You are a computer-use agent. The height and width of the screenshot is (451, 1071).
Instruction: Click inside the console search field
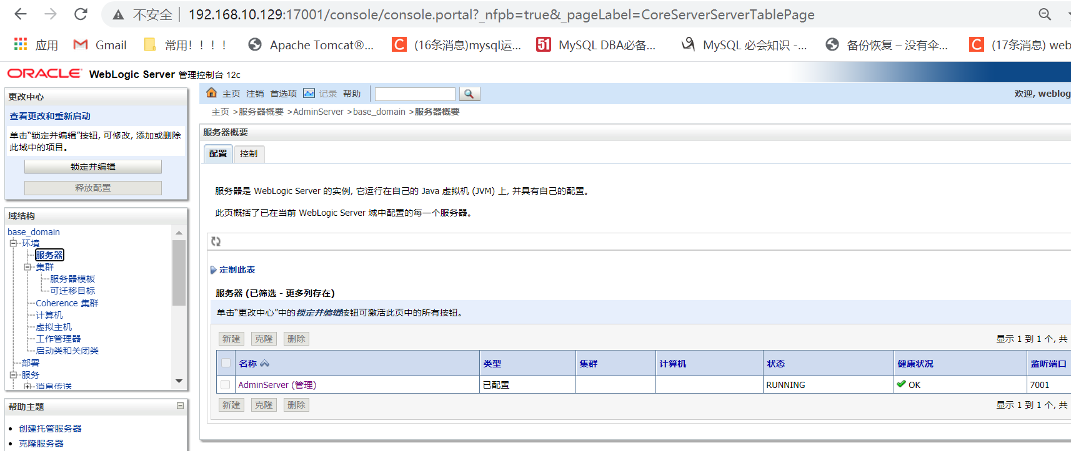415,94
